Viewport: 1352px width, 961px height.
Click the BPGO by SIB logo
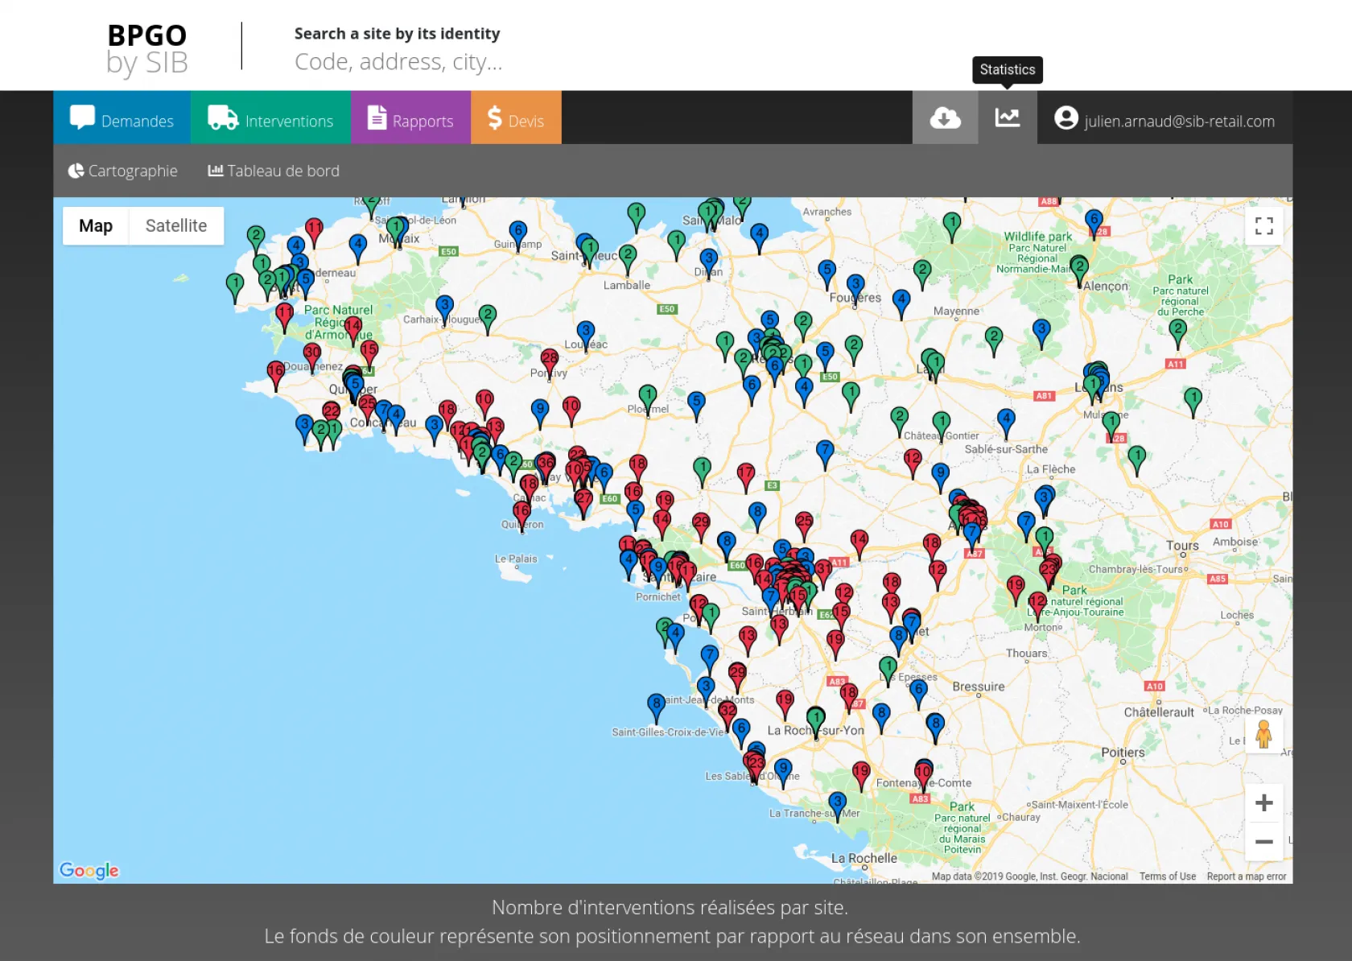[147, 48]
